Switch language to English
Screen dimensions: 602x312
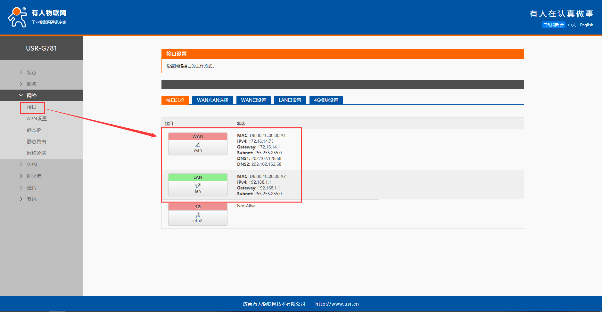click(x=586, y=25)
